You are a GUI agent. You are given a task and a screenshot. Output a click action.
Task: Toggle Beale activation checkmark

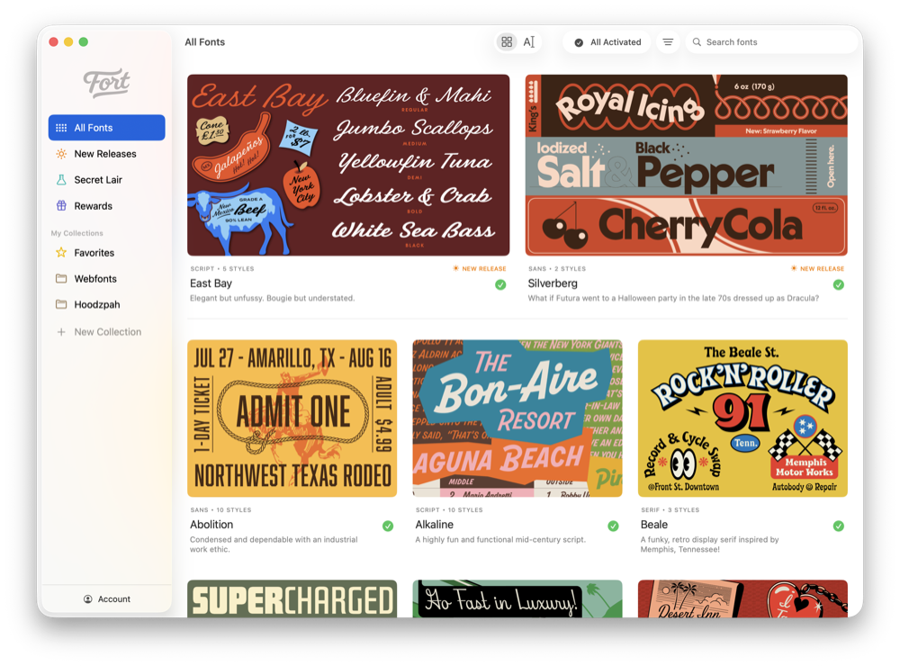tap(839, 526)
